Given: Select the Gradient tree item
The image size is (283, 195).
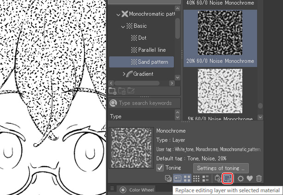Looking at the screenshot, I should (x=140, y=74).
